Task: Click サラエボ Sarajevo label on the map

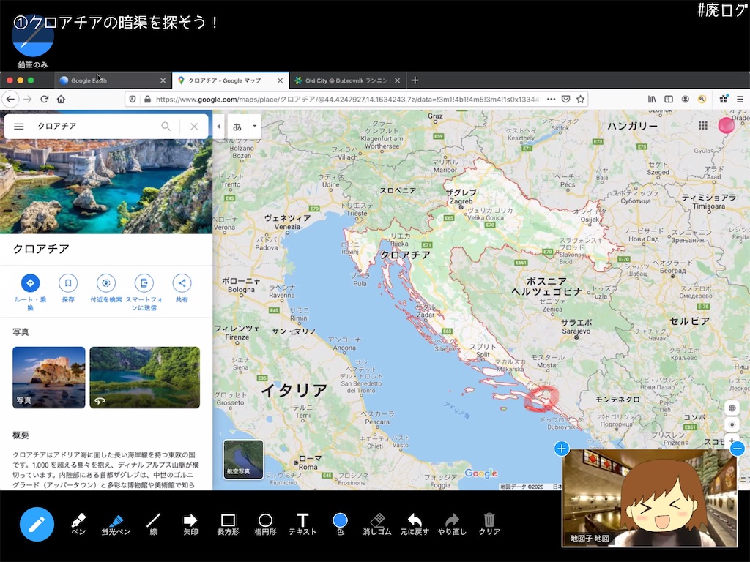Action: tap(576, 326)
